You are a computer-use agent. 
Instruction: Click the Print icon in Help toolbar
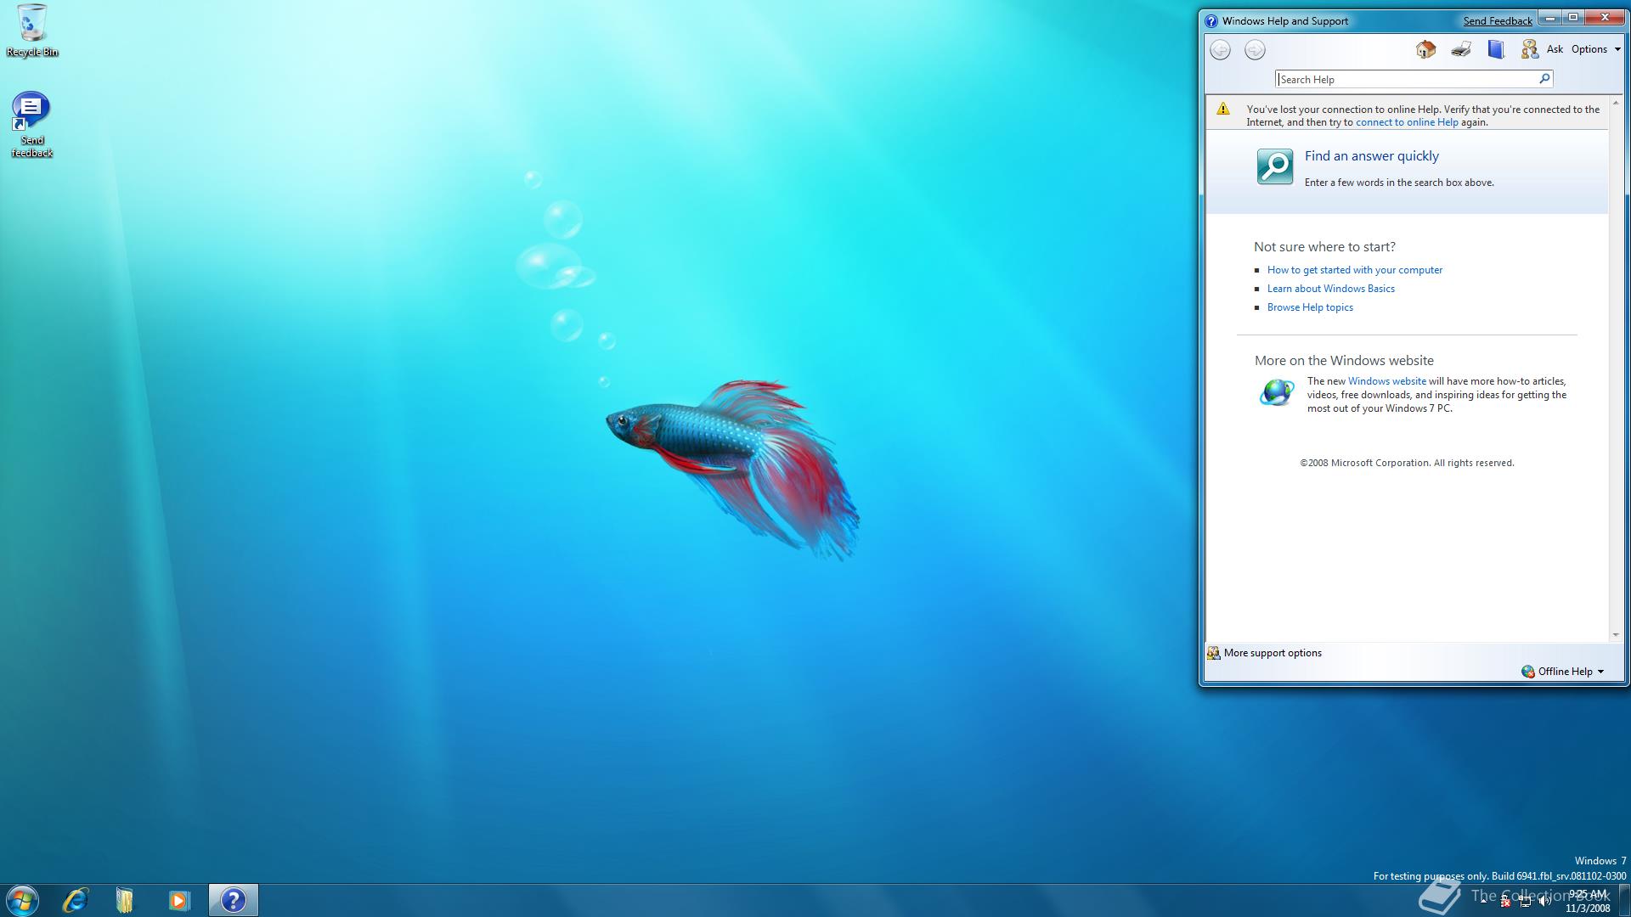coord(1461,49)
